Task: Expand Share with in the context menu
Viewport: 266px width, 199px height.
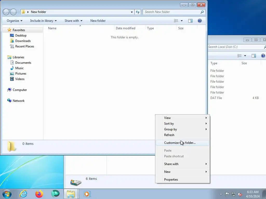Action: click(182, 164)
